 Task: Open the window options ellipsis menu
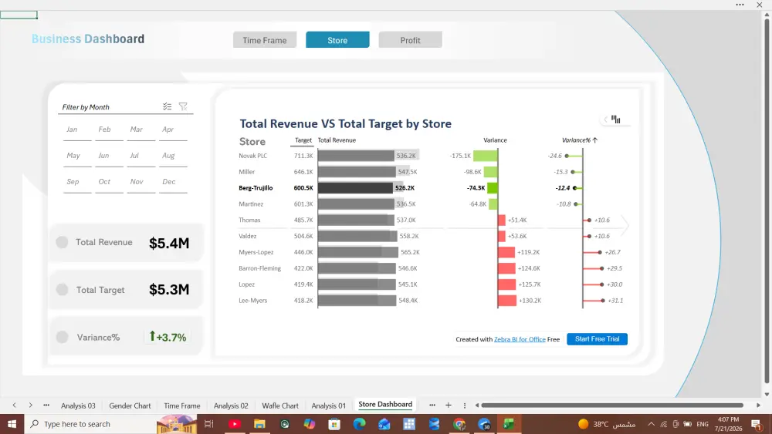740,5
